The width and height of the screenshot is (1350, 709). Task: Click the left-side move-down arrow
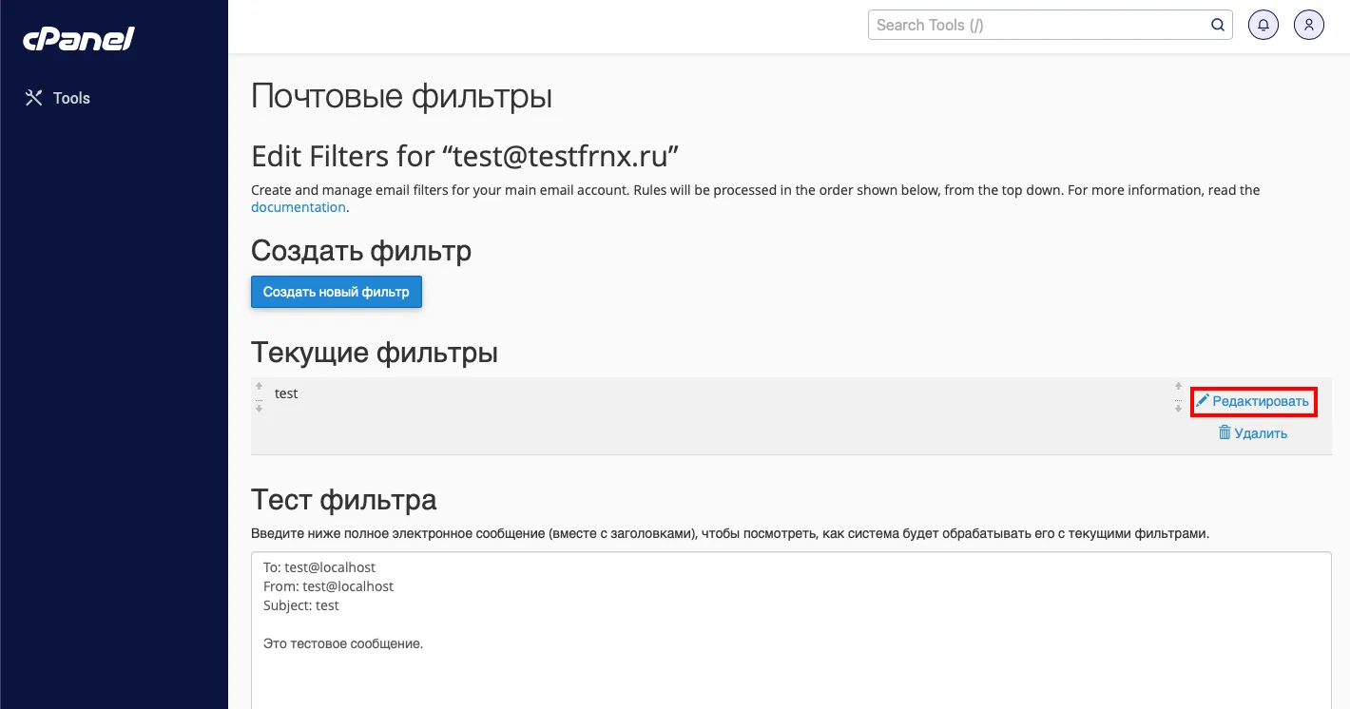coord(259,408)
